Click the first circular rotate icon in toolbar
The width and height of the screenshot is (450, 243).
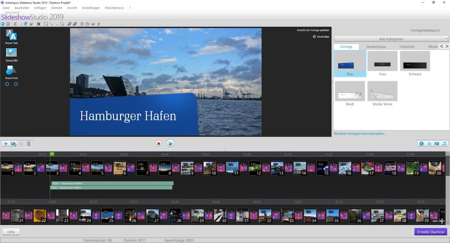[82, 24]
